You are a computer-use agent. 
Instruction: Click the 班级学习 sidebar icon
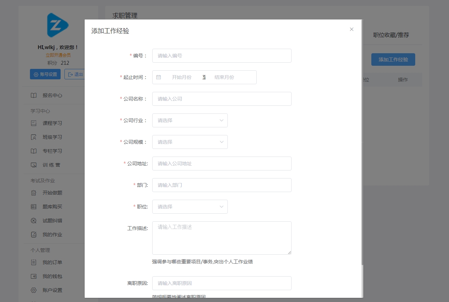(x=33, y=137)
